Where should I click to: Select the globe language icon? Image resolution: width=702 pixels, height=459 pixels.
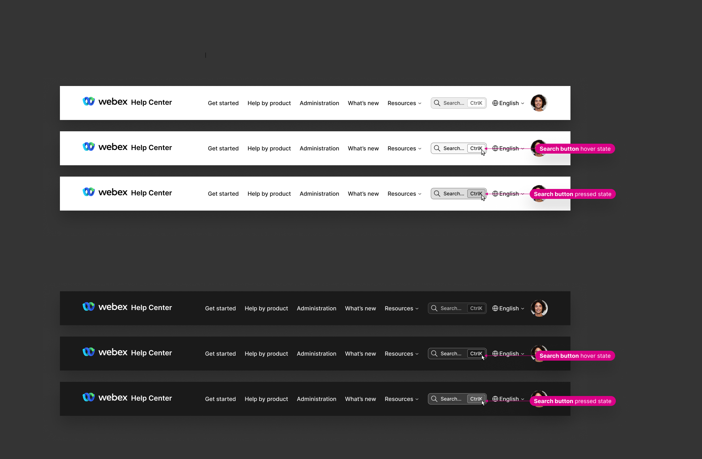pos(495,103)
